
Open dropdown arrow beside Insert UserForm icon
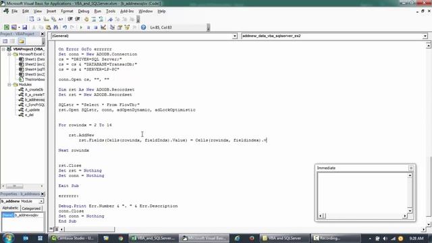(19, 27)
